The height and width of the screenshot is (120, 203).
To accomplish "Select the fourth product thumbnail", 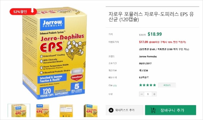I will point(90,111).
